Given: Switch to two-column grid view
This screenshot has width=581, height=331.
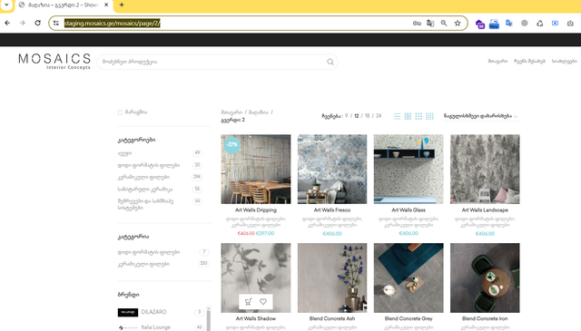Looking at the screenshot, I should pos(408,116).
